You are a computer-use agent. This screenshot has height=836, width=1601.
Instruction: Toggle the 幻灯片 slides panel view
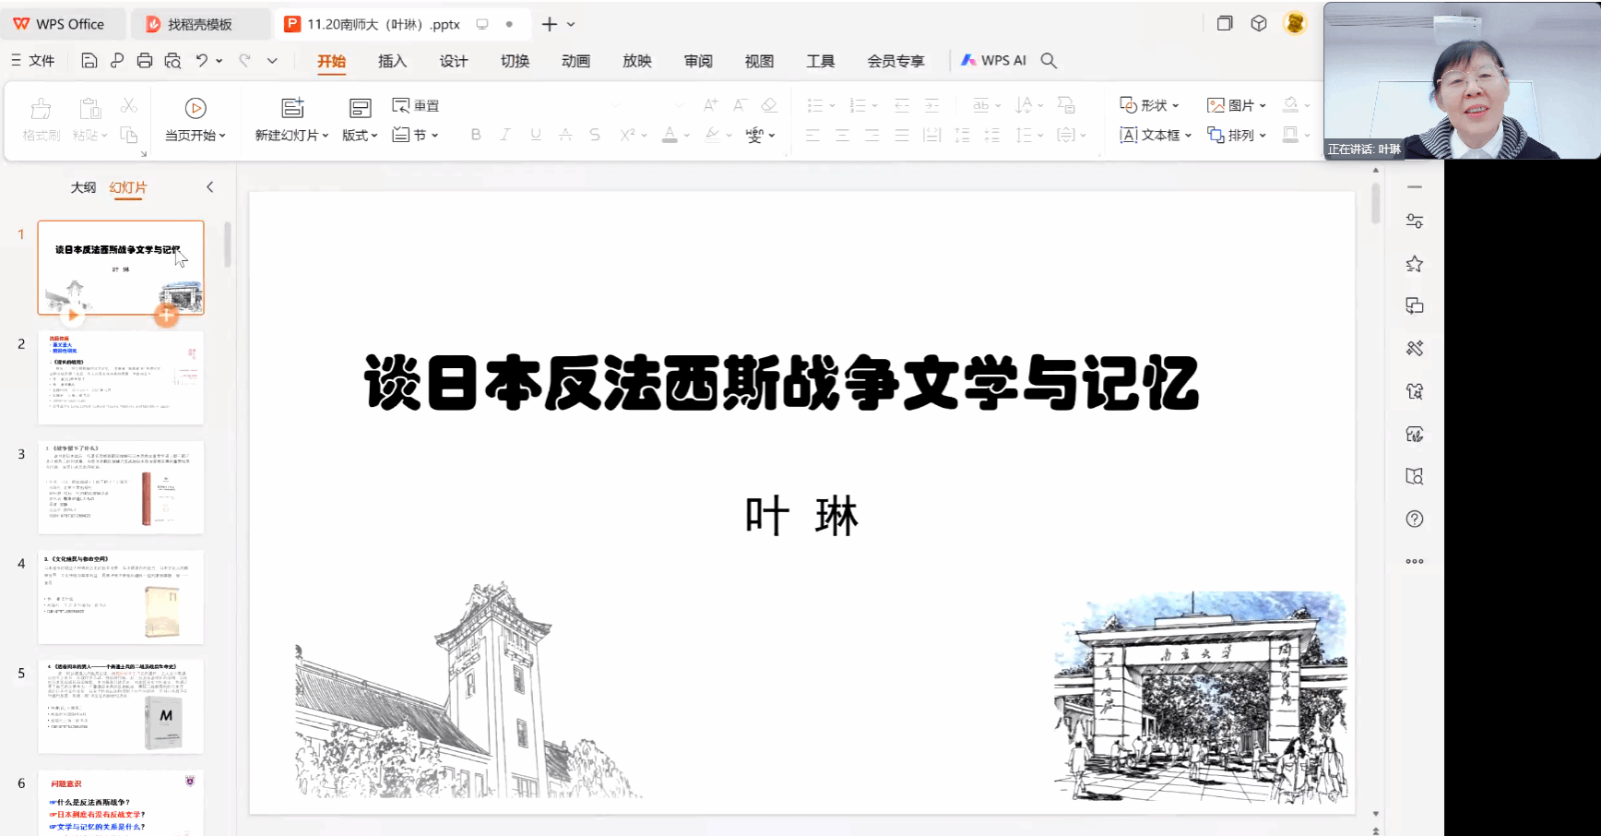click(x=128, y=187)
